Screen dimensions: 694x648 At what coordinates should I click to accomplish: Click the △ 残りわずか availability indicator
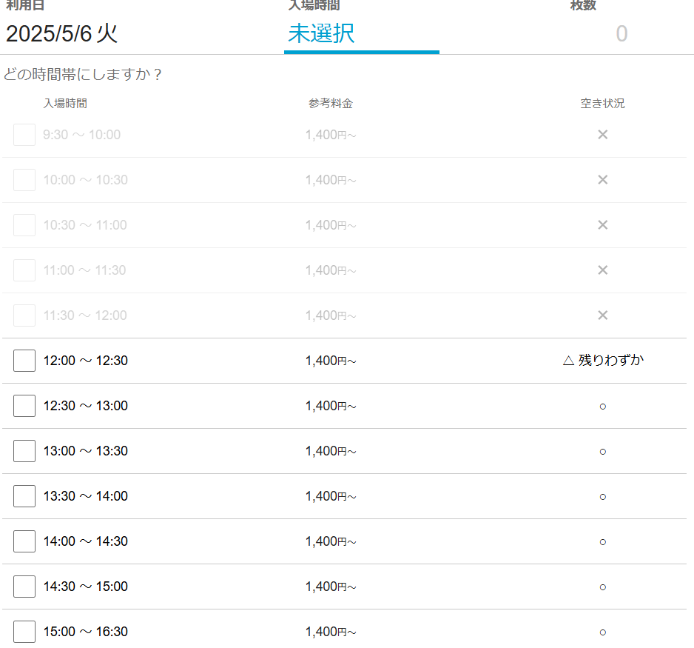603,360
